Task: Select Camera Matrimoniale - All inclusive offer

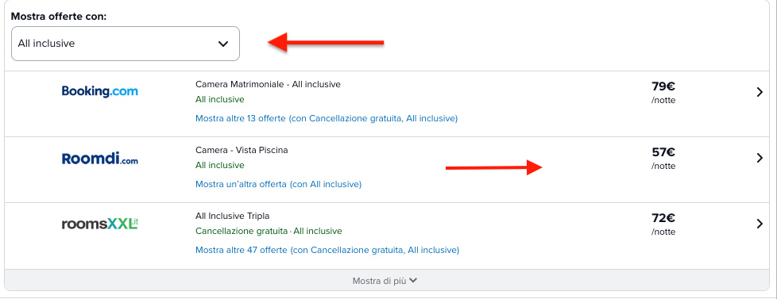Action: coord(268,84)
